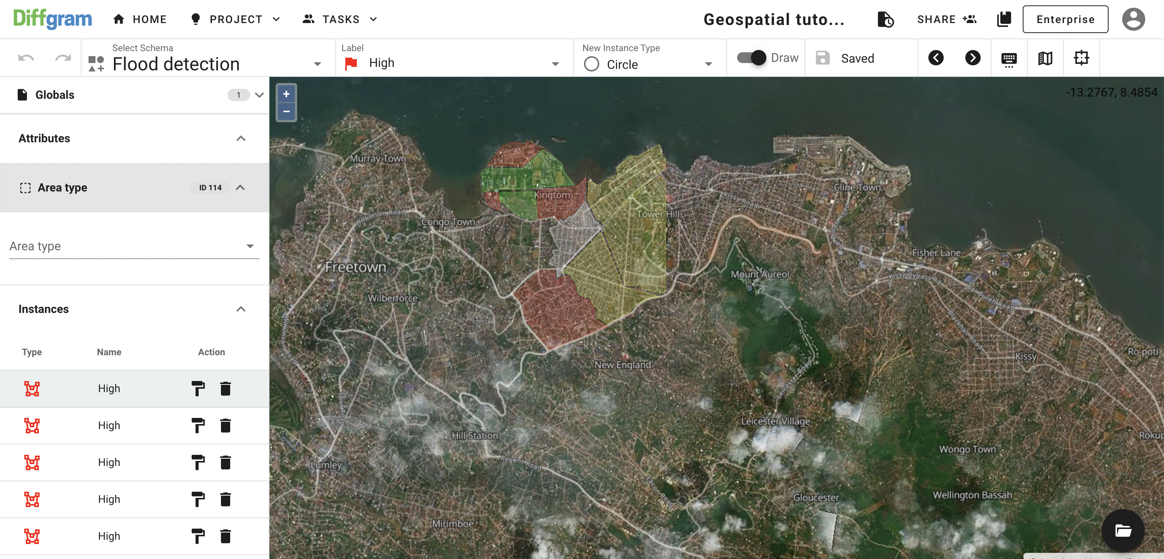This screenshot has width=1164, height=559.
Task: Click the SHARE button
Action: pos(946,19)
